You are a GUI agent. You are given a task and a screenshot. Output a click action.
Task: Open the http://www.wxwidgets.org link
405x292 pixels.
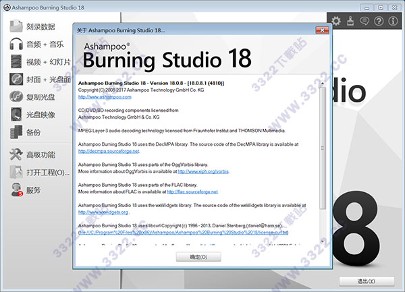coord(103,212)
